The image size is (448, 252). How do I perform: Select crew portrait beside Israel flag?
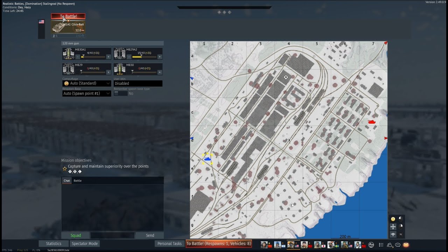278,245
